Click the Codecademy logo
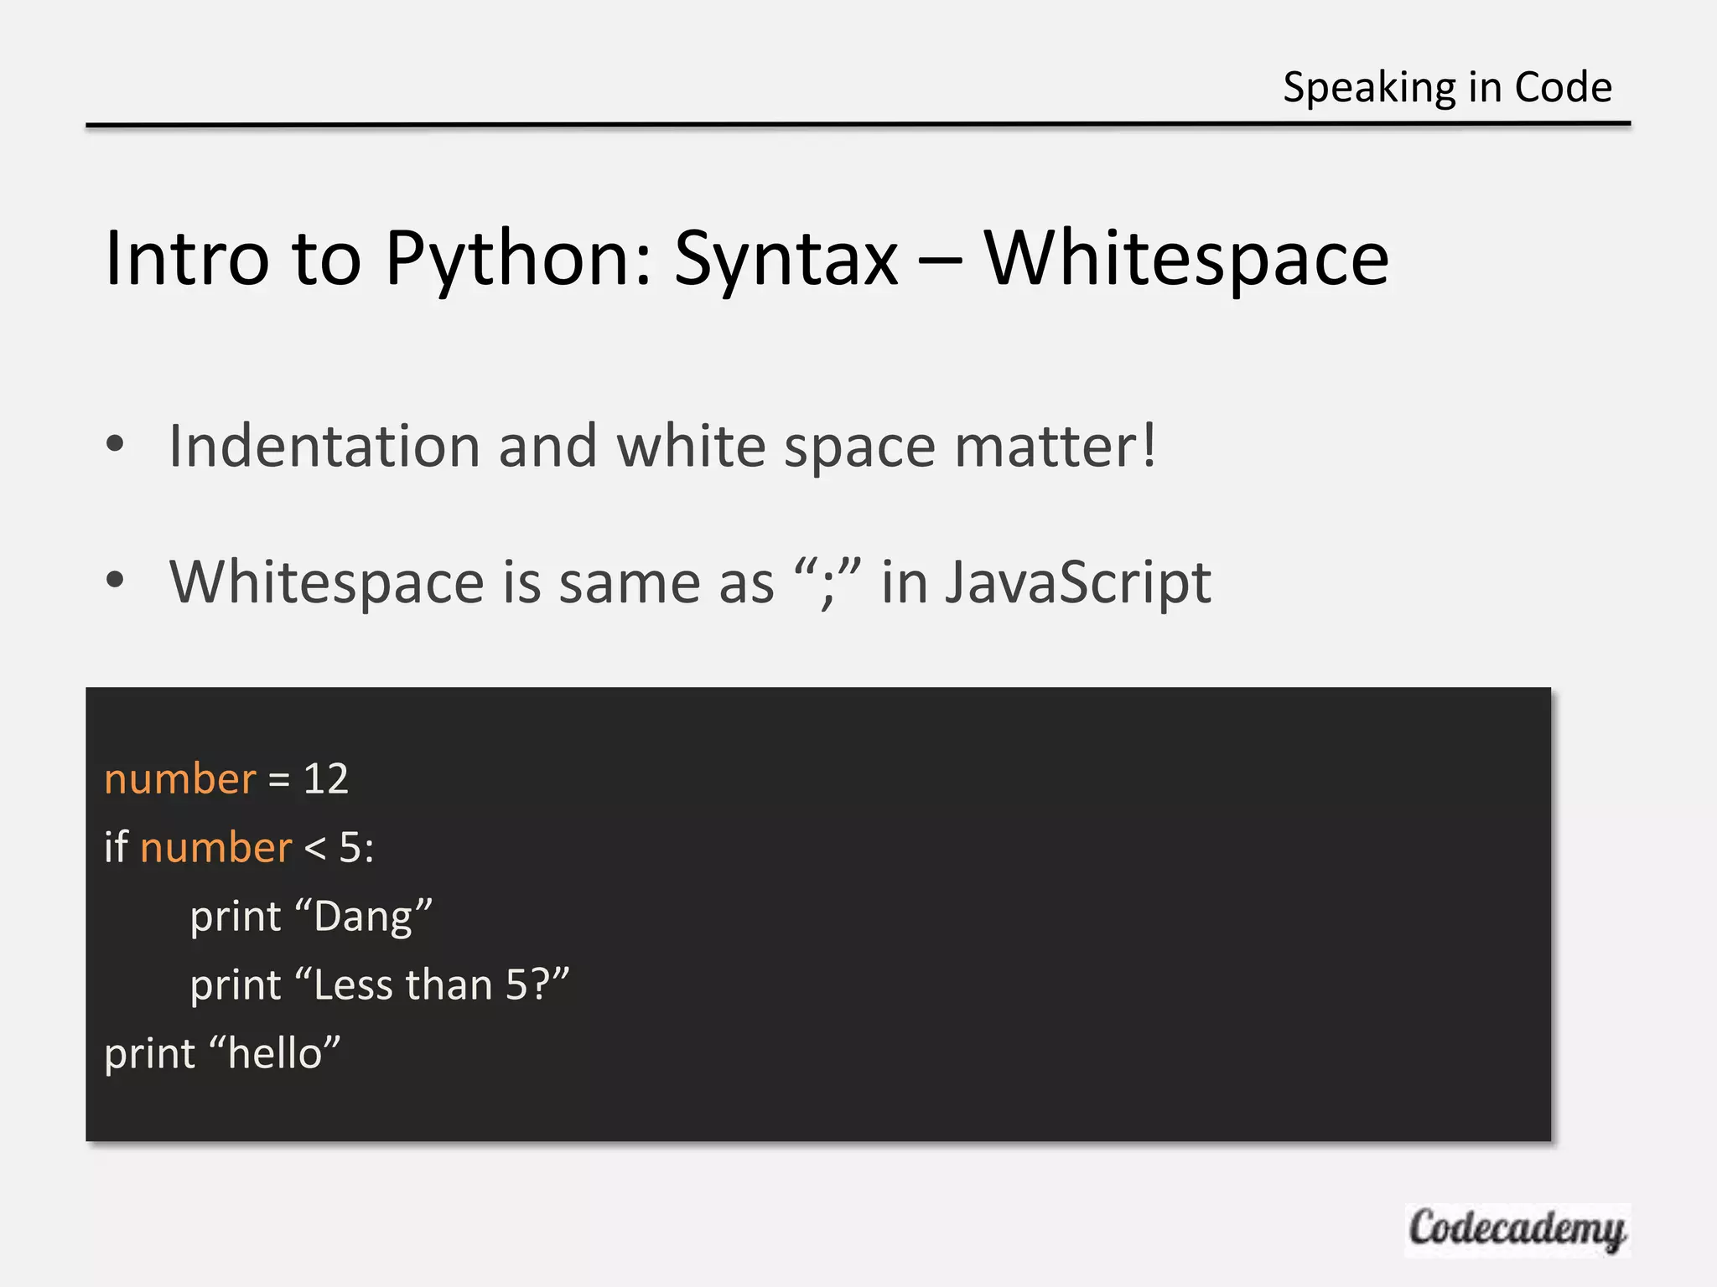This screenshot has width=1717, height=1287. point(1517,1230)
